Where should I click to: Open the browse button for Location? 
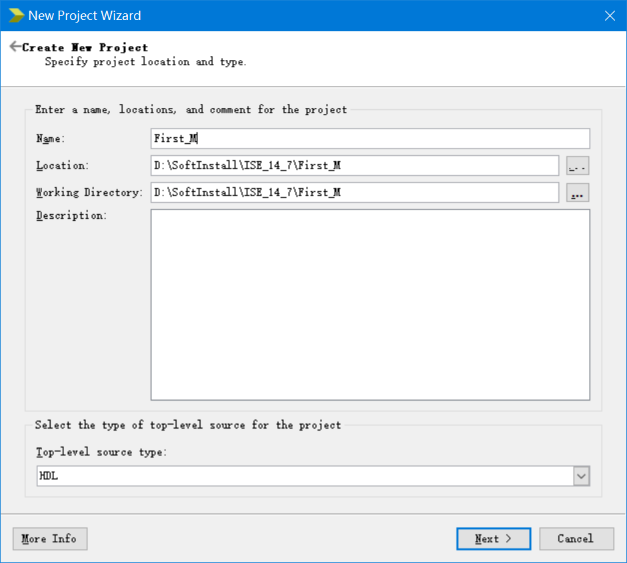(578, 166)
